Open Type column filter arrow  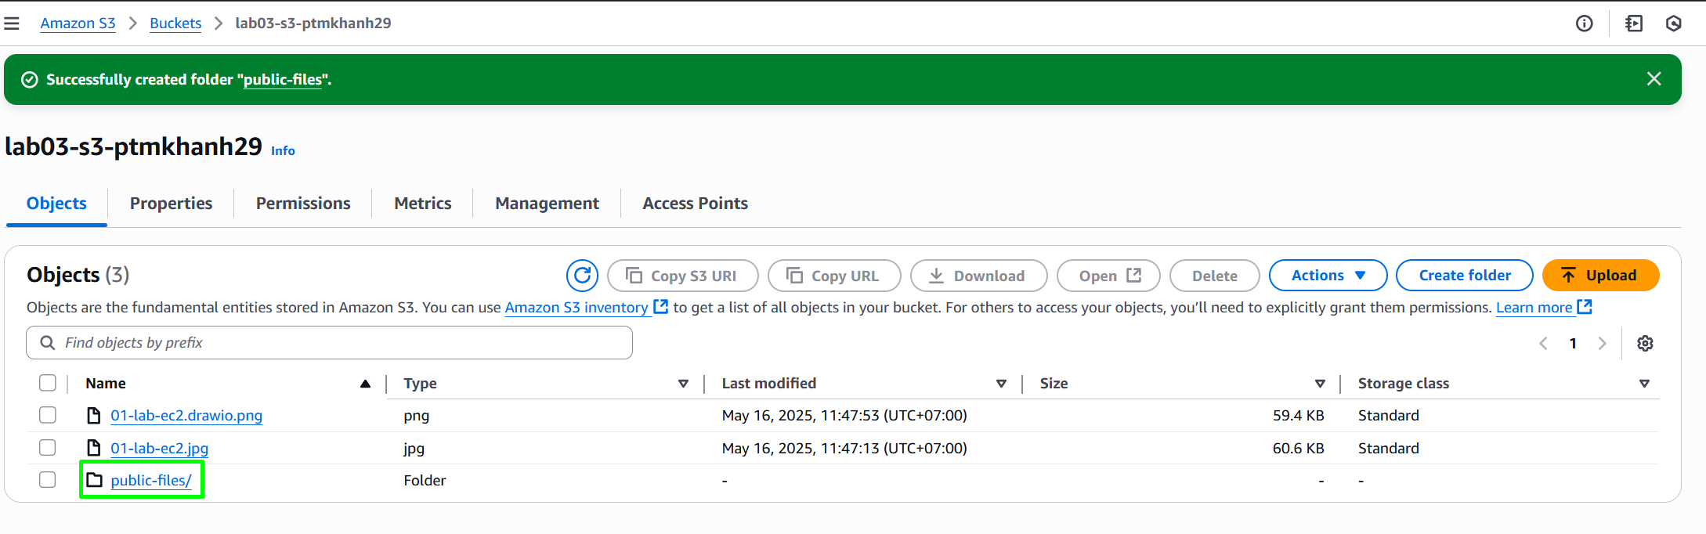point(683,384)
